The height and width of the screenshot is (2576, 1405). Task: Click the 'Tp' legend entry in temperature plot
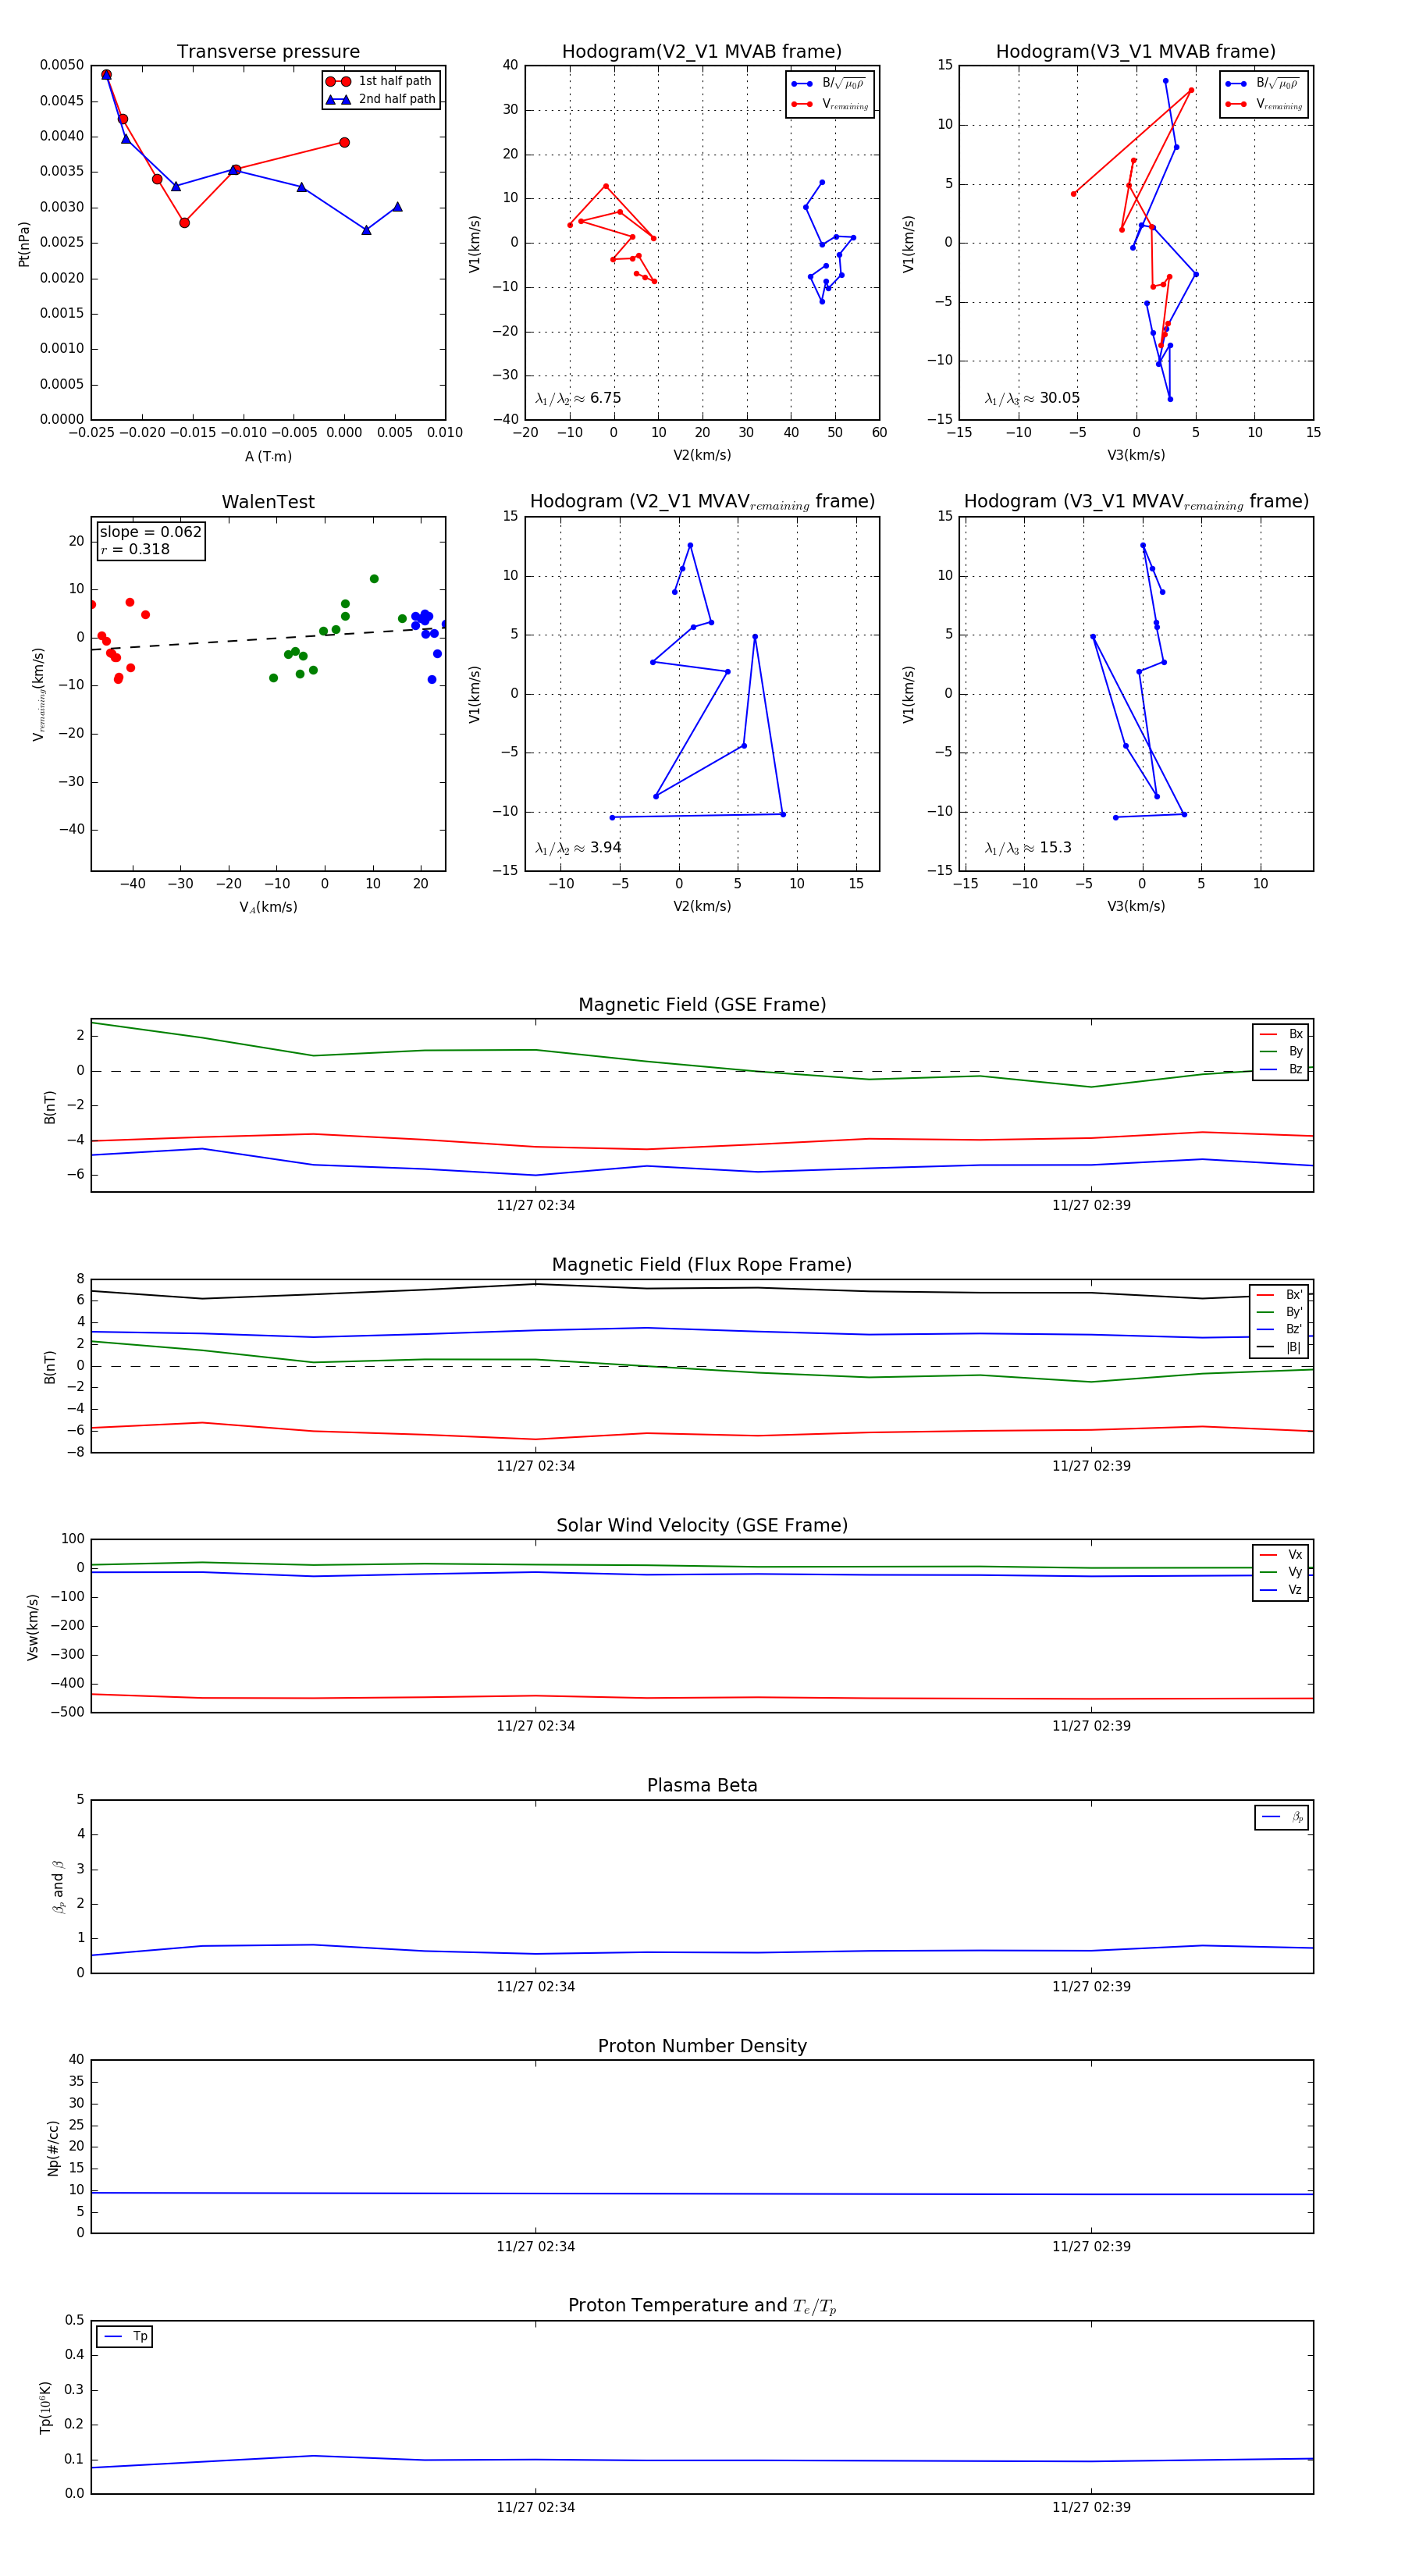click(125, 2336)
